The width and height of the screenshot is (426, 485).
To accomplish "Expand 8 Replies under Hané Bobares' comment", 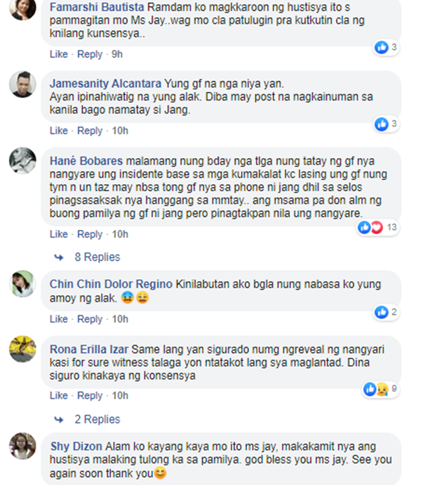I will 97,257.
